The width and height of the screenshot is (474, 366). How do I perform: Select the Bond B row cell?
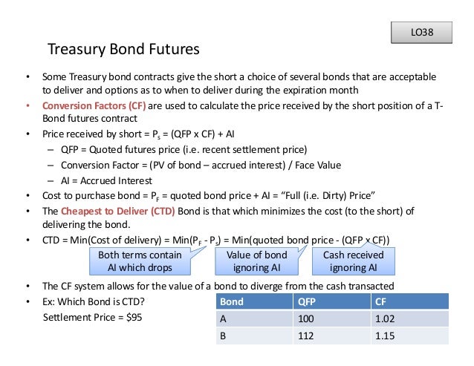point(255,336)
